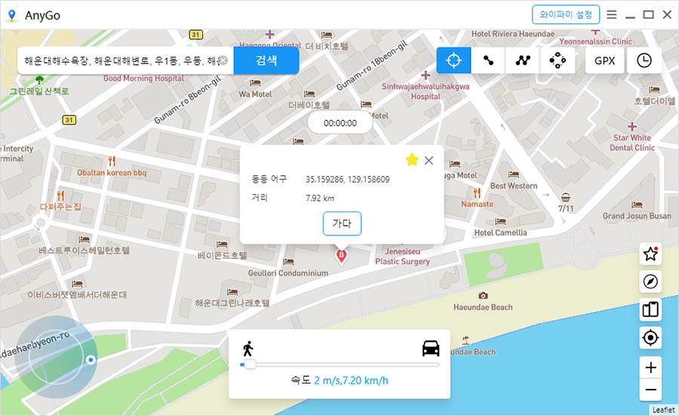Select the multi-spot route mode icon

tap(523, 60)
